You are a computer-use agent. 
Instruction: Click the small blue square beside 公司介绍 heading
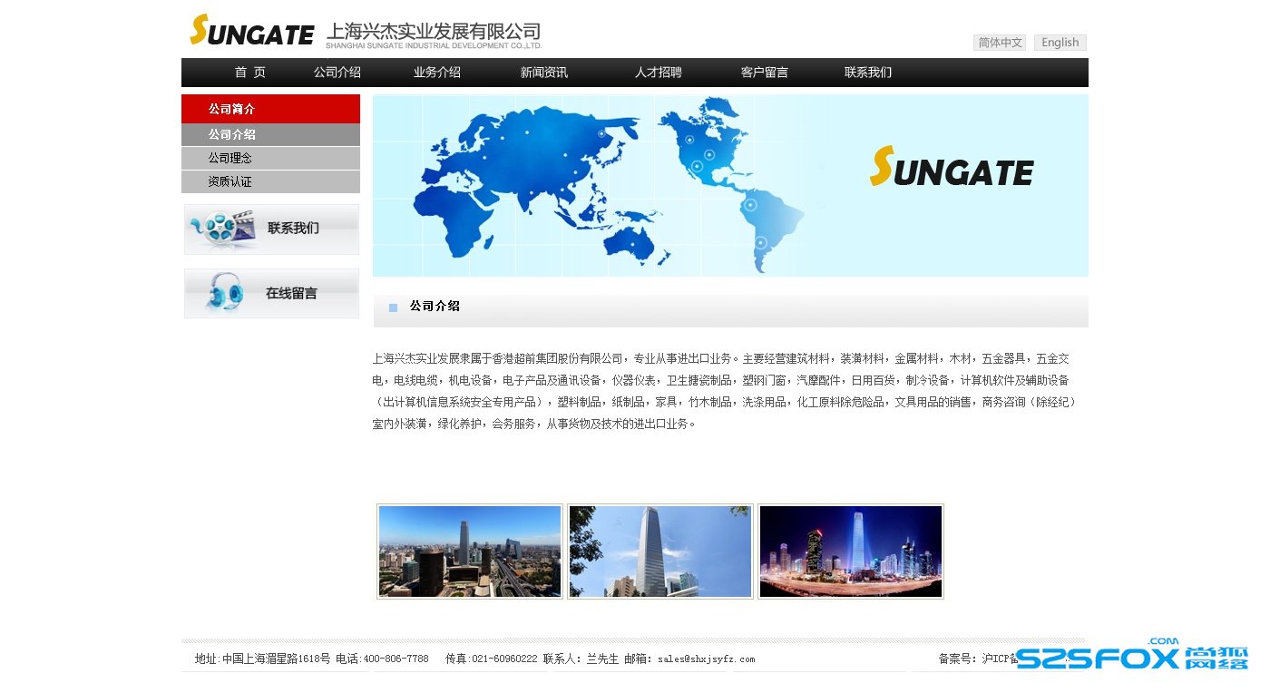394,307
